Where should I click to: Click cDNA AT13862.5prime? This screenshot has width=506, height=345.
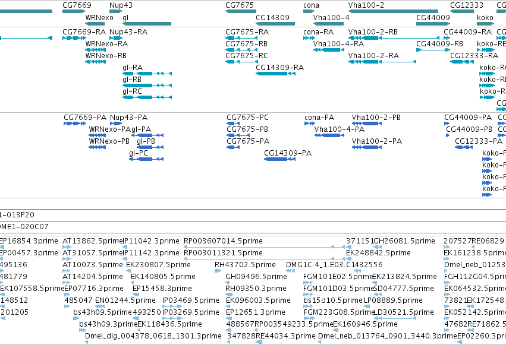point(93,241)
